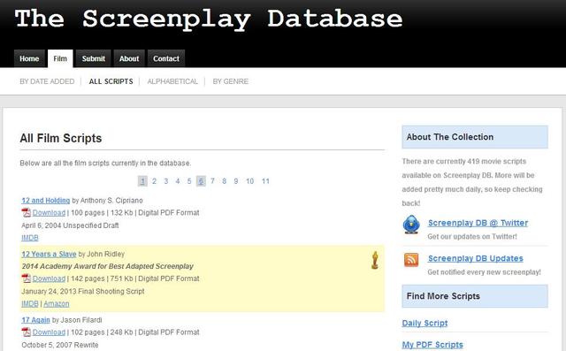The image size is (566, 351).
Task: Download the 12 Years a Slave script
Action: 50,279
